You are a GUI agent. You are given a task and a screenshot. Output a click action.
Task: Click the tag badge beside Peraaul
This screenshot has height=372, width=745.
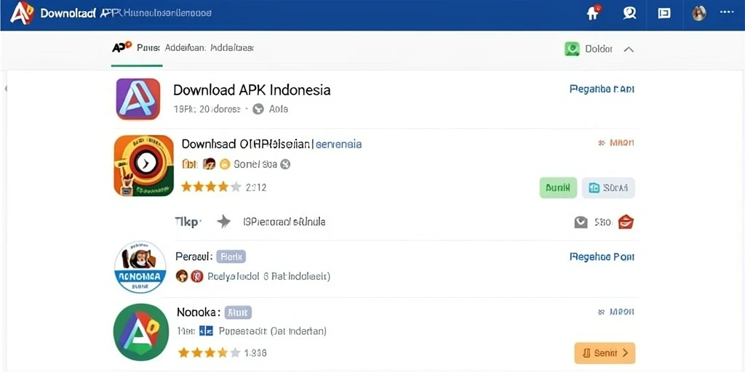pos(231,256)
